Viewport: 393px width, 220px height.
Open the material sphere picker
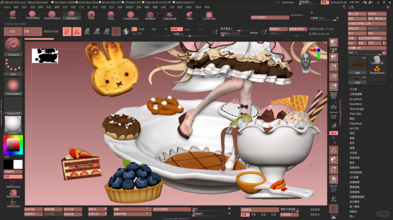[x=13, y=125]
